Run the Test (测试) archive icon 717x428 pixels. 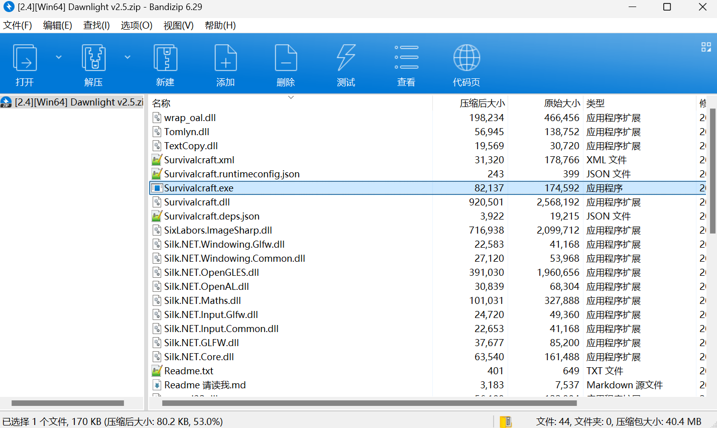point(346,58)
